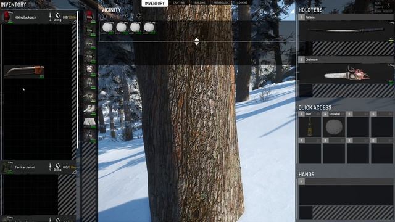Select empty quick access slot 0
The height and width of the screenshot is (222, 395).
382,154
